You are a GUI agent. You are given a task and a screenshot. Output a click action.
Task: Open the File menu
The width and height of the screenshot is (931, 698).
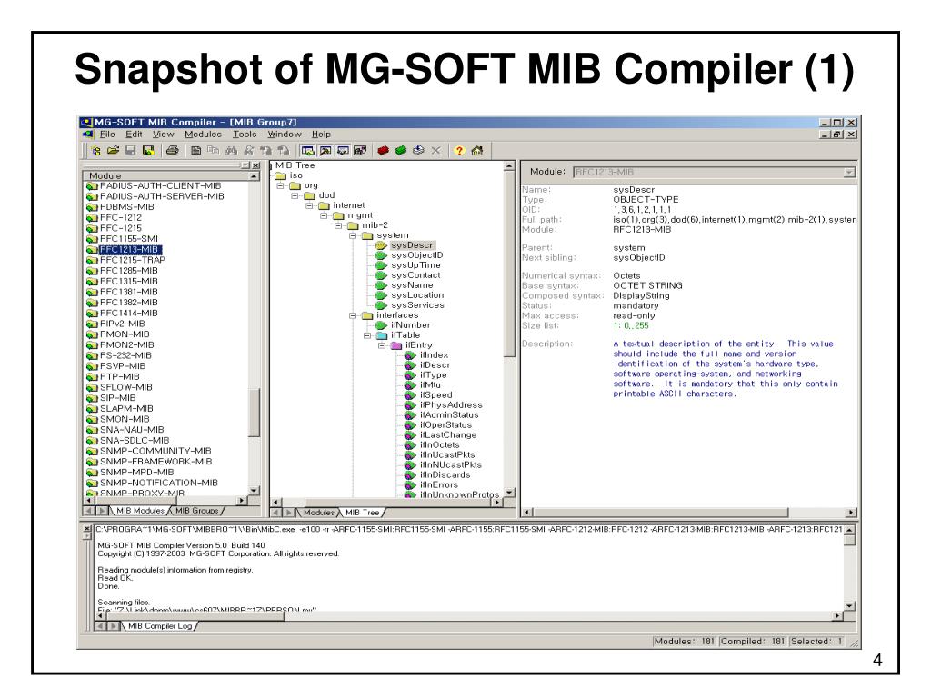coord(107,135)
